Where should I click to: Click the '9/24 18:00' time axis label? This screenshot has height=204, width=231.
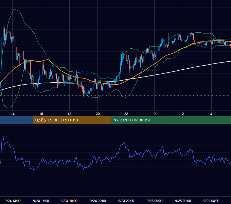click(x=69, y=201)
